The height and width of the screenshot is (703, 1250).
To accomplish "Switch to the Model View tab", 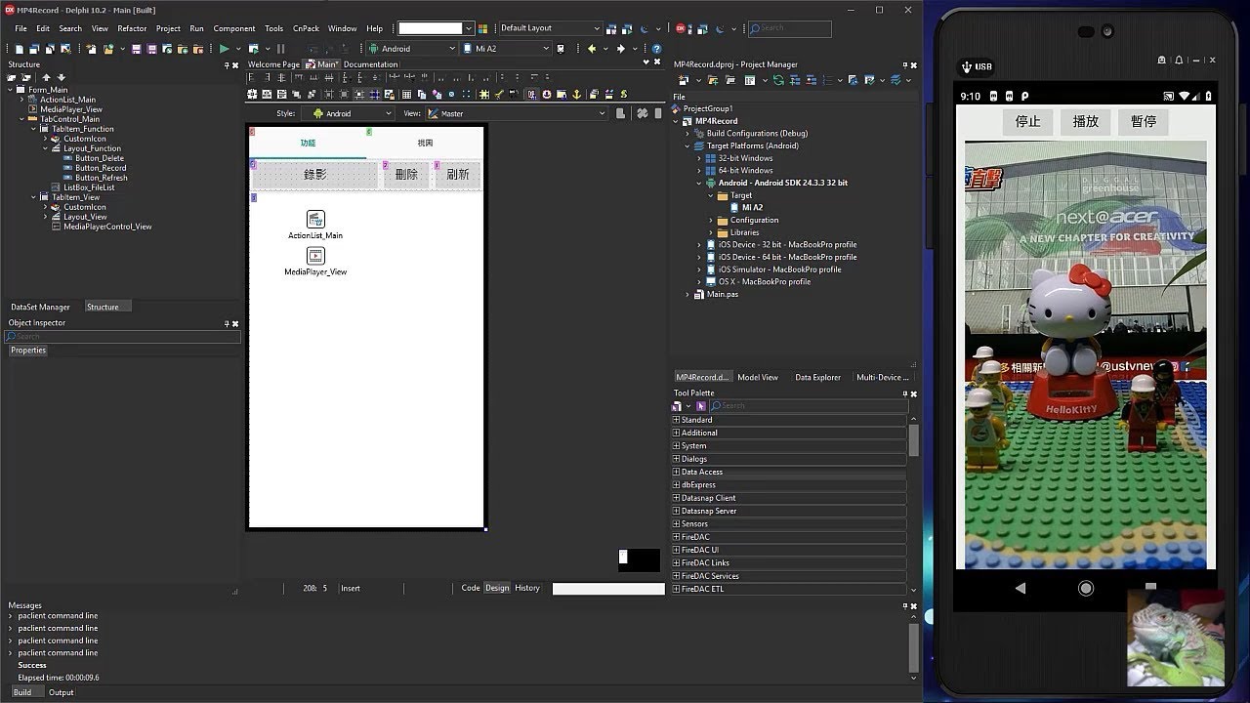I will tap(758, 377).
